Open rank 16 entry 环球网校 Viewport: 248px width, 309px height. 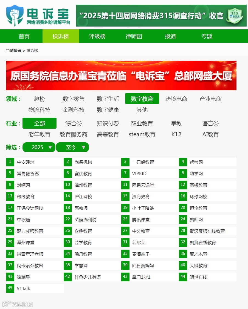208,197
